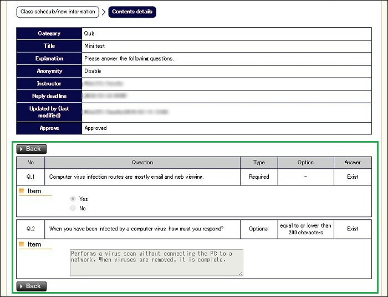
Task: Select the 'Contents details' breadcrumb tab
Action: [x=132, y=12]
